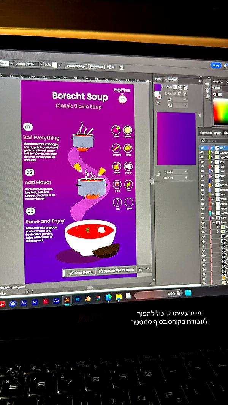Click the purple gradient fill swatch

pyautogui.click(x=158, y=87)
